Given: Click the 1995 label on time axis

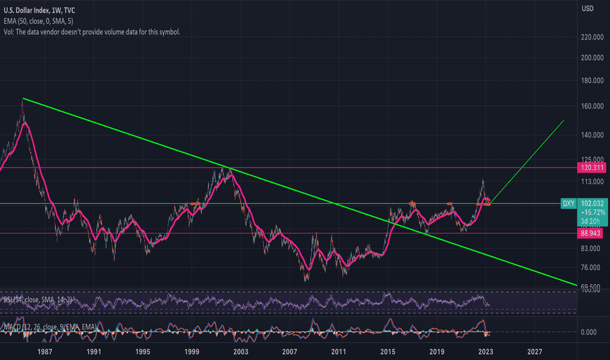Looking at the screenshot, I should 143,352.
